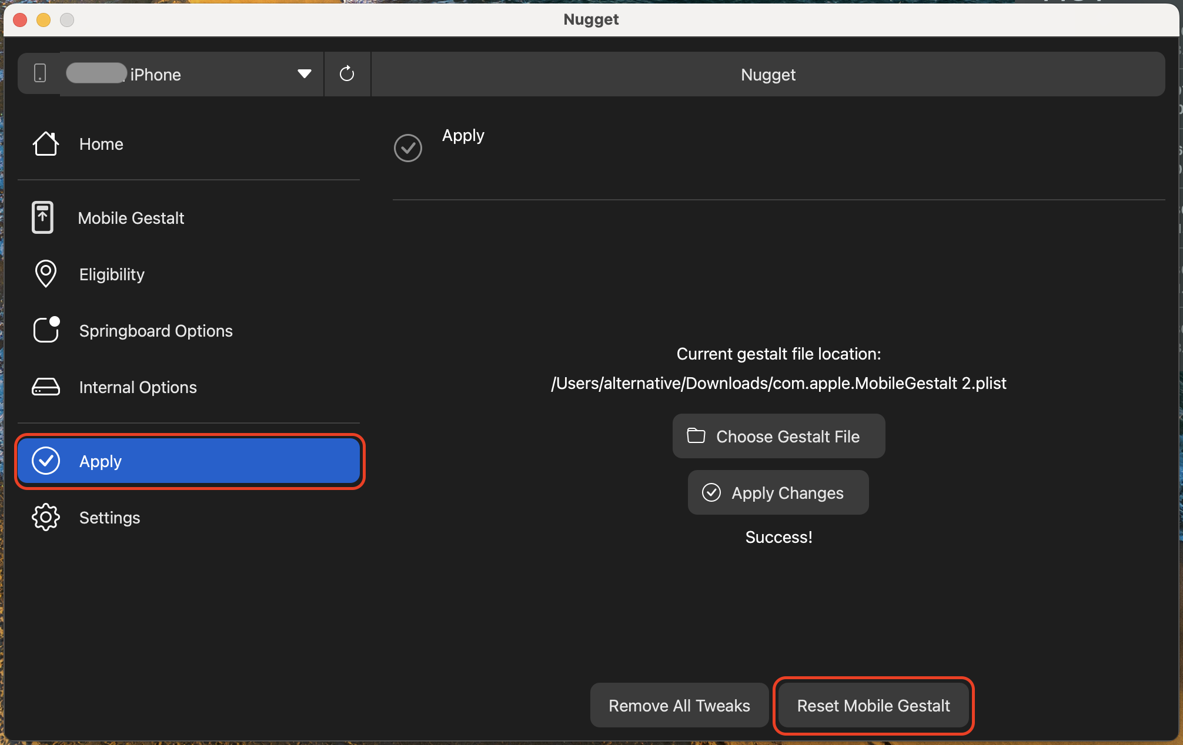
Task: Select the Apply sidebar tab
Action: click(x=188, y=461)
